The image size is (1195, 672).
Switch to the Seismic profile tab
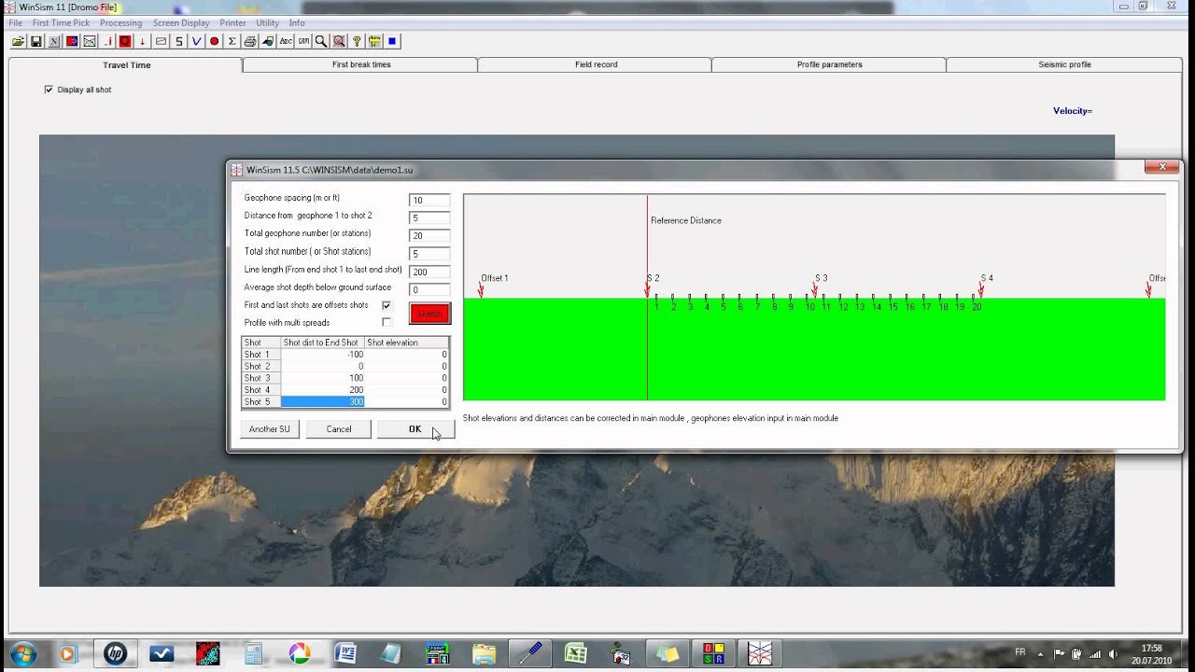pyautogui.click(x=1064, y=65)
